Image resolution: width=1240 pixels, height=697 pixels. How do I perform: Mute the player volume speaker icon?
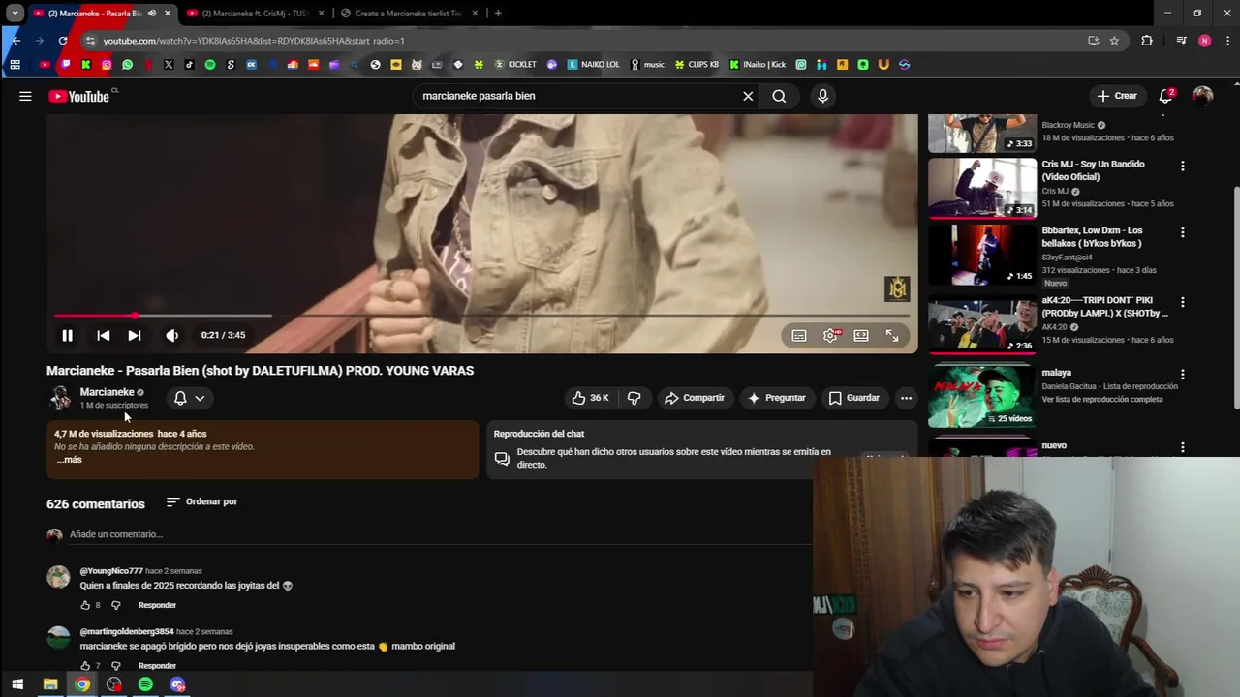tap(171, 335)
